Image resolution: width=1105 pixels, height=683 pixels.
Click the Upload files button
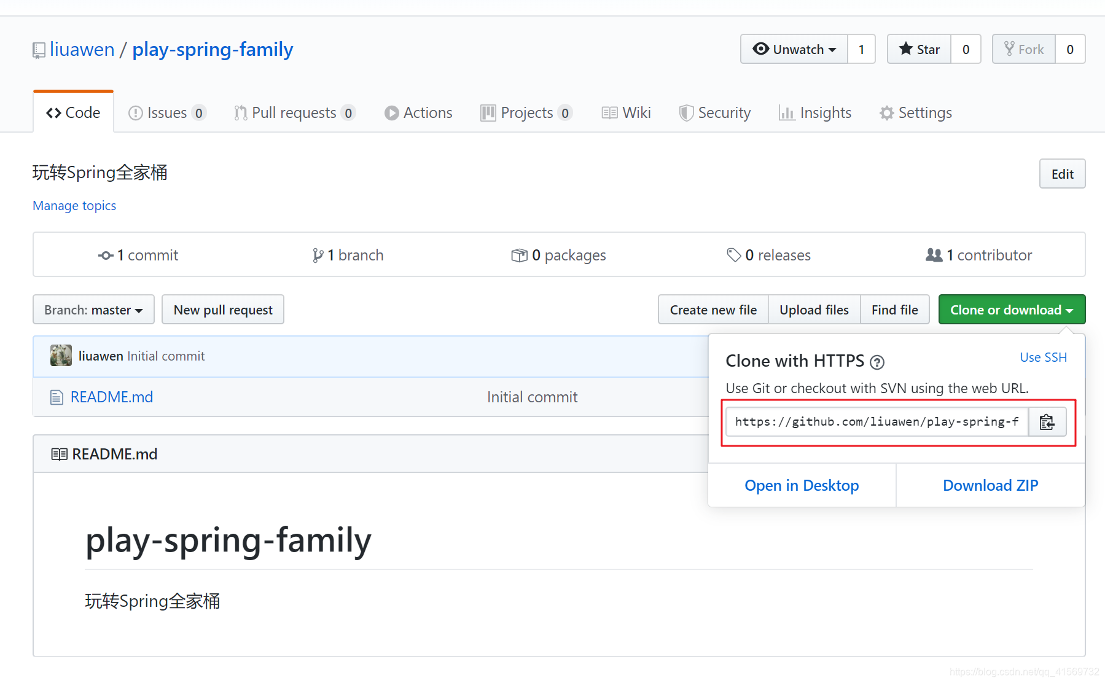coord(814,310)
